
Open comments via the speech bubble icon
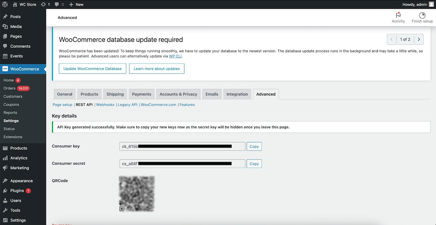point(57,4)
